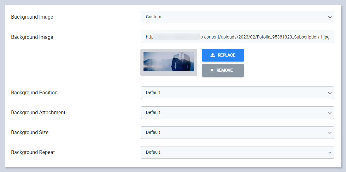Click the background image preview thumbnail
The height and width of the screenshot is (172, 346).
pyautogui.click(x=169, y=62)
